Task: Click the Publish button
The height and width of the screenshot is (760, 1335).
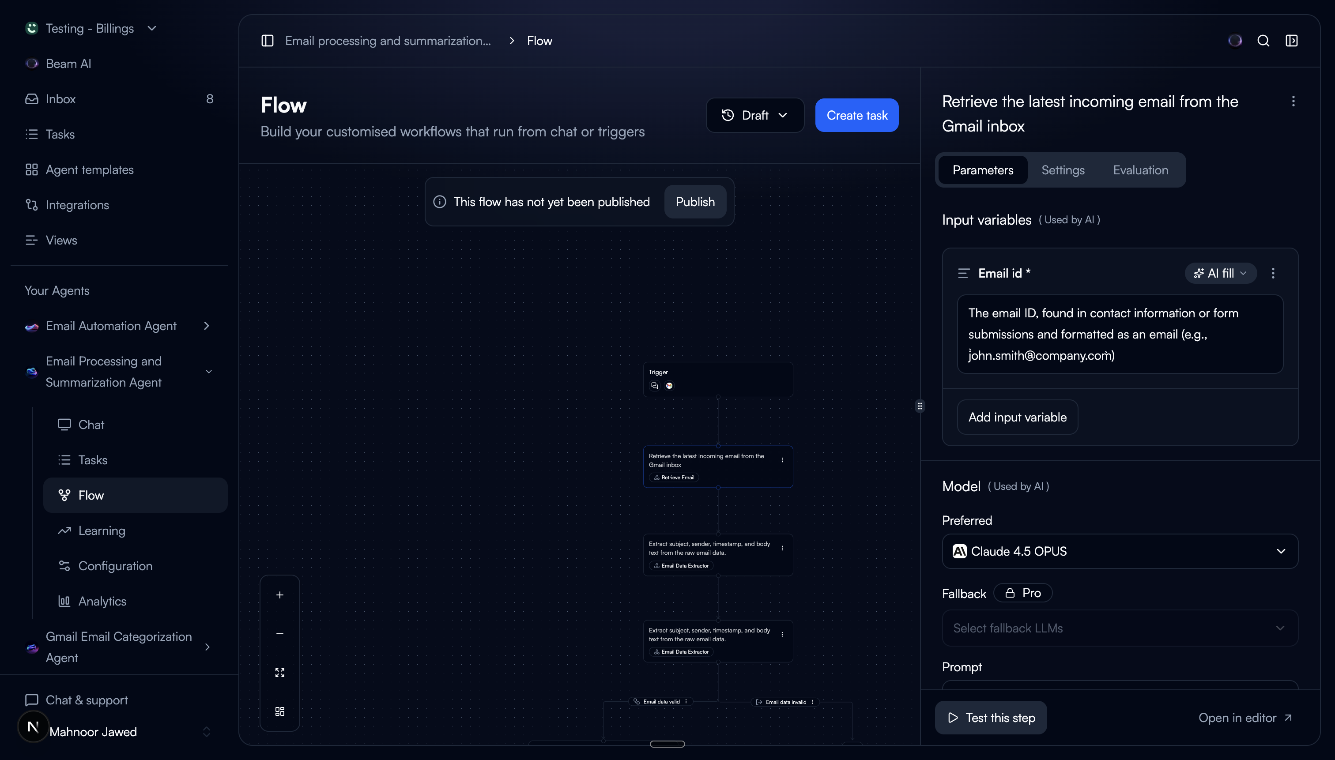Action: pyautogui.click(x=694, y=202)
